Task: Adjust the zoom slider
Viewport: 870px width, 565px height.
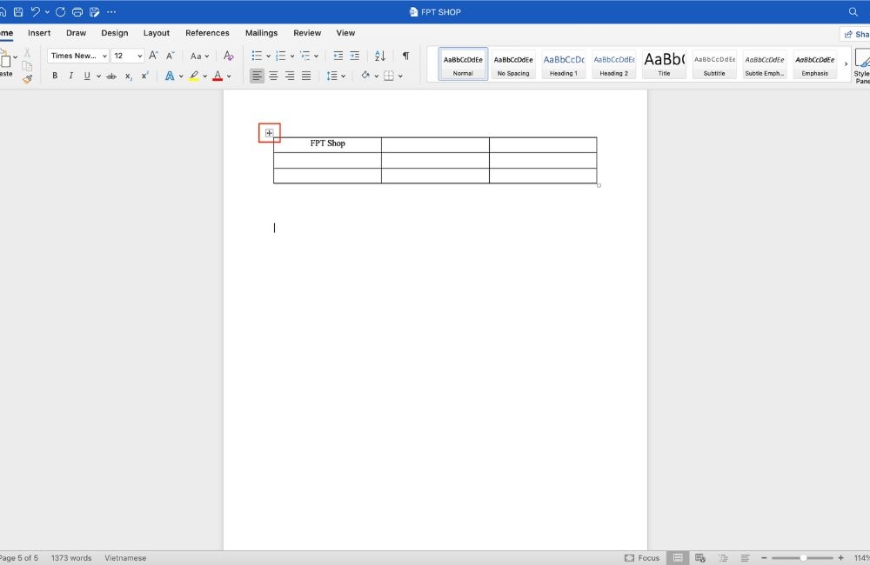Action: [x=803, y=558]
